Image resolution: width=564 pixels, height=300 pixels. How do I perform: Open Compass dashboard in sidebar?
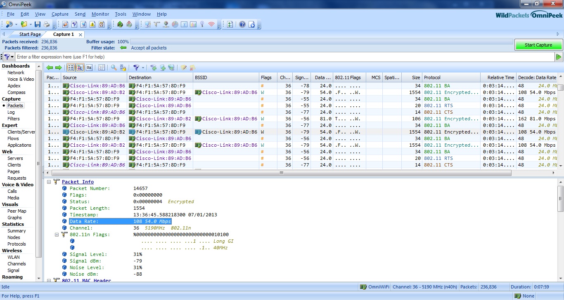[x=17, y=92]
